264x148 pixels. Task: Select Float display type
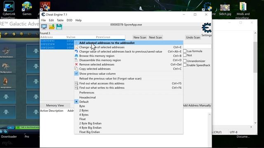click(x=129, y=119)
